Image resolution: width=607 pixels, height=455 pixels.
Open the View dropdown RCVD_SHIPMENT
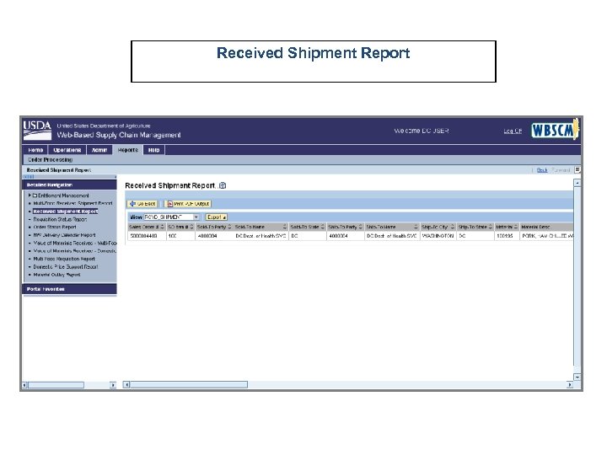click(171, 217)
